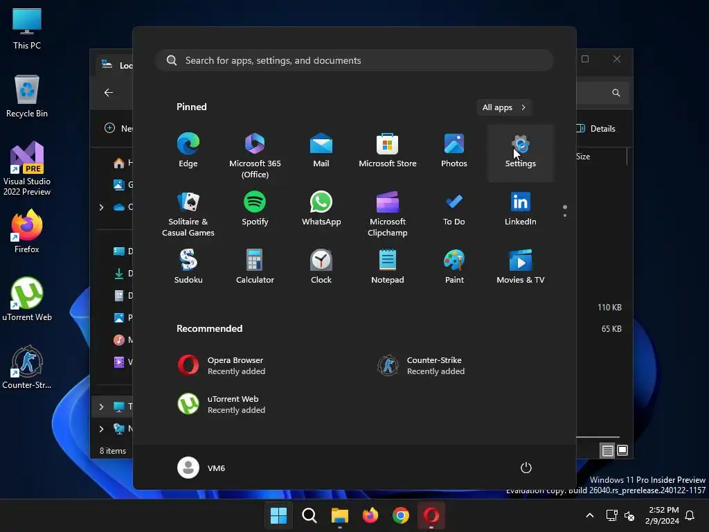Click the muted volume tray icon

click(629, 515)
